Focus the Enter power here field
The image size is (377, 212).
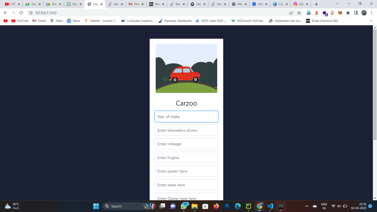[x=186, y=171]
